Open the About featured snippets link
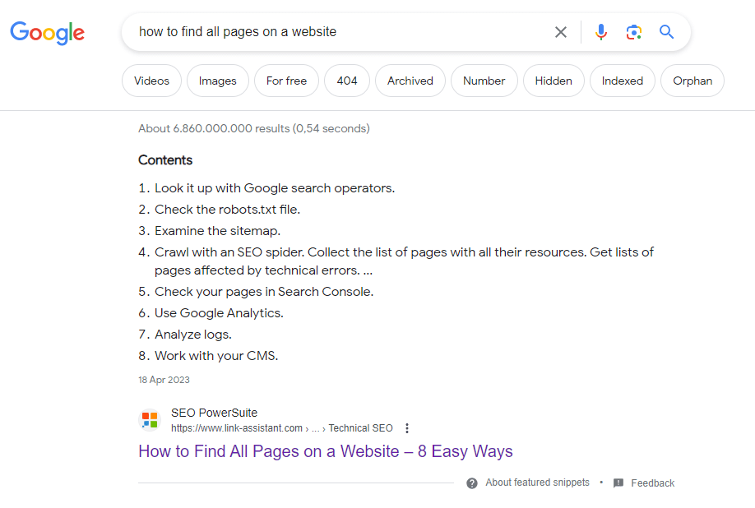Viewport: 755px width, 508px height. click(537, 483)
